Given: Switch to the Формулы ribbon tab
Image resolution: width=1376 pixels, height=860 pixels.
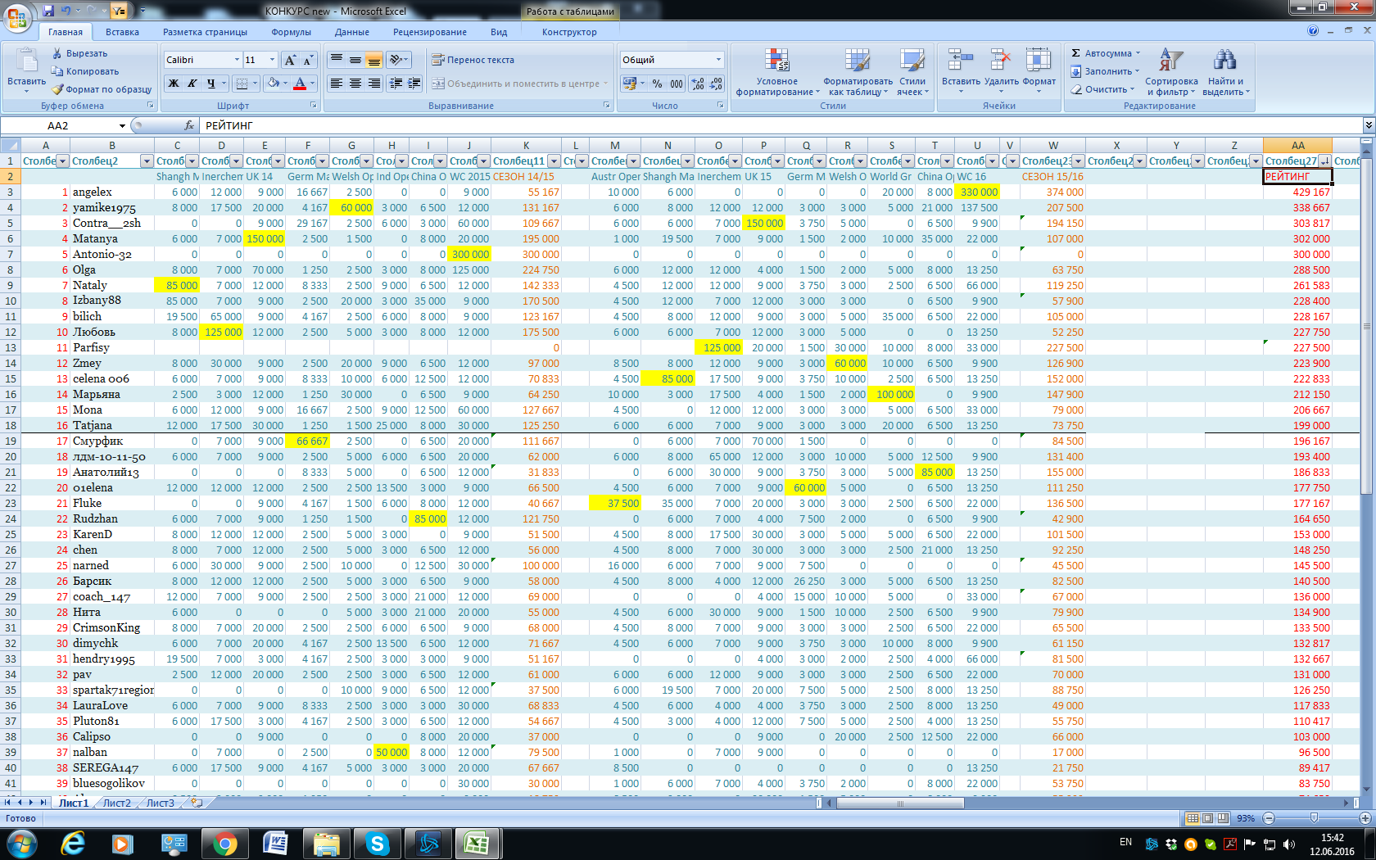Looking at the screenshot, I should (x=291, y=32).
